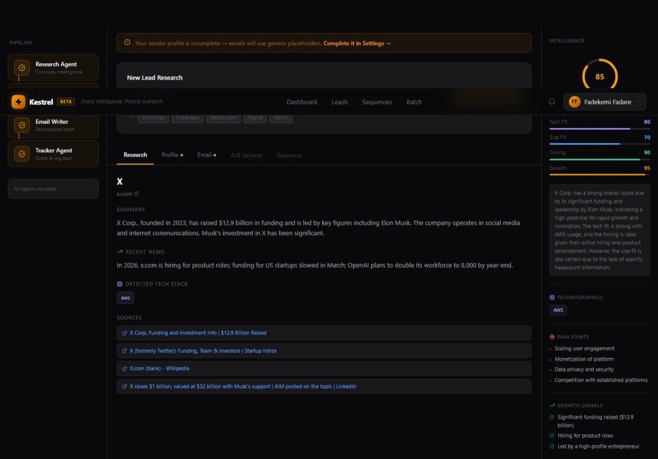Click Complete it in Settings link

357,43
